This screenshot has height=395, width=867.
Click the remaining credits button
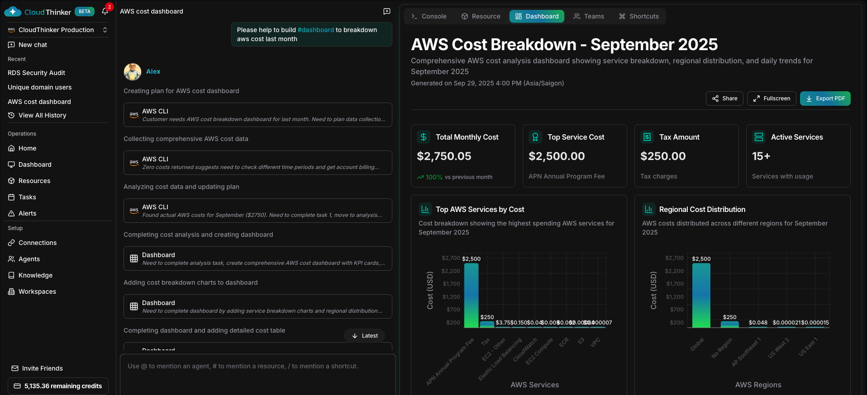58,386
